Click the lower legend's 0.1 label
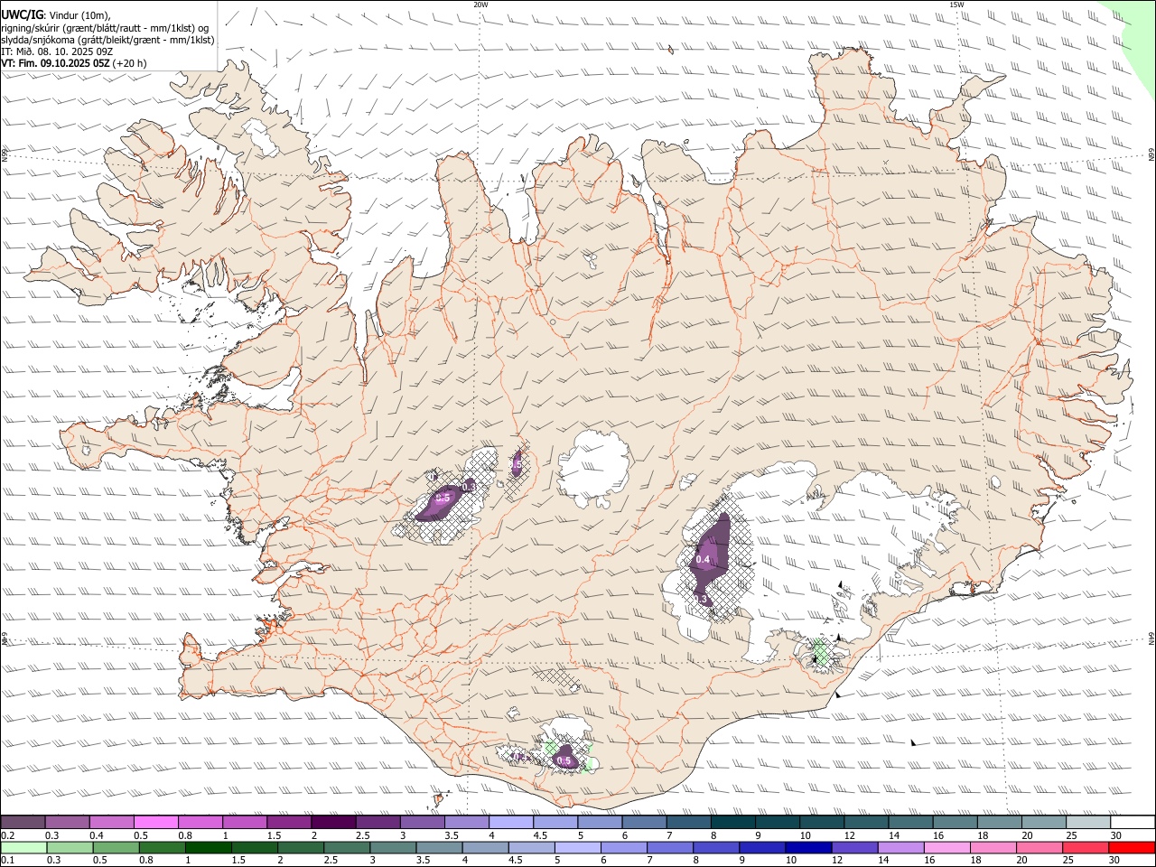The width and height of the screenshot is (1156, 867). pyautogui.click(x=7, y=860)
